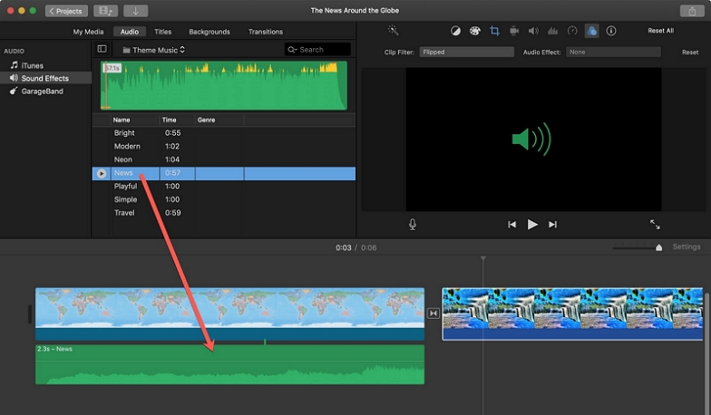Open the Titles tab

[x=163, y=32]
